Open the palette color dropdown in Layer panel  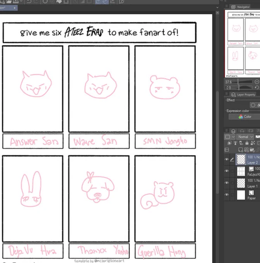click(229, 137)
